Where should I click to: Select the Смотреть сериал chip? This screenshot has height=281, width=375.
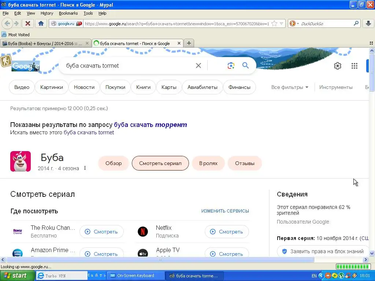click(160, 163)
